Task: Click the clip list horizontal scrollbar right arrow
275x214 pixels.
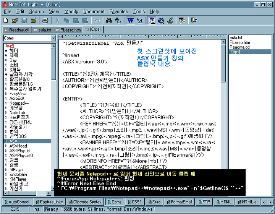Action: click(49, 193)
